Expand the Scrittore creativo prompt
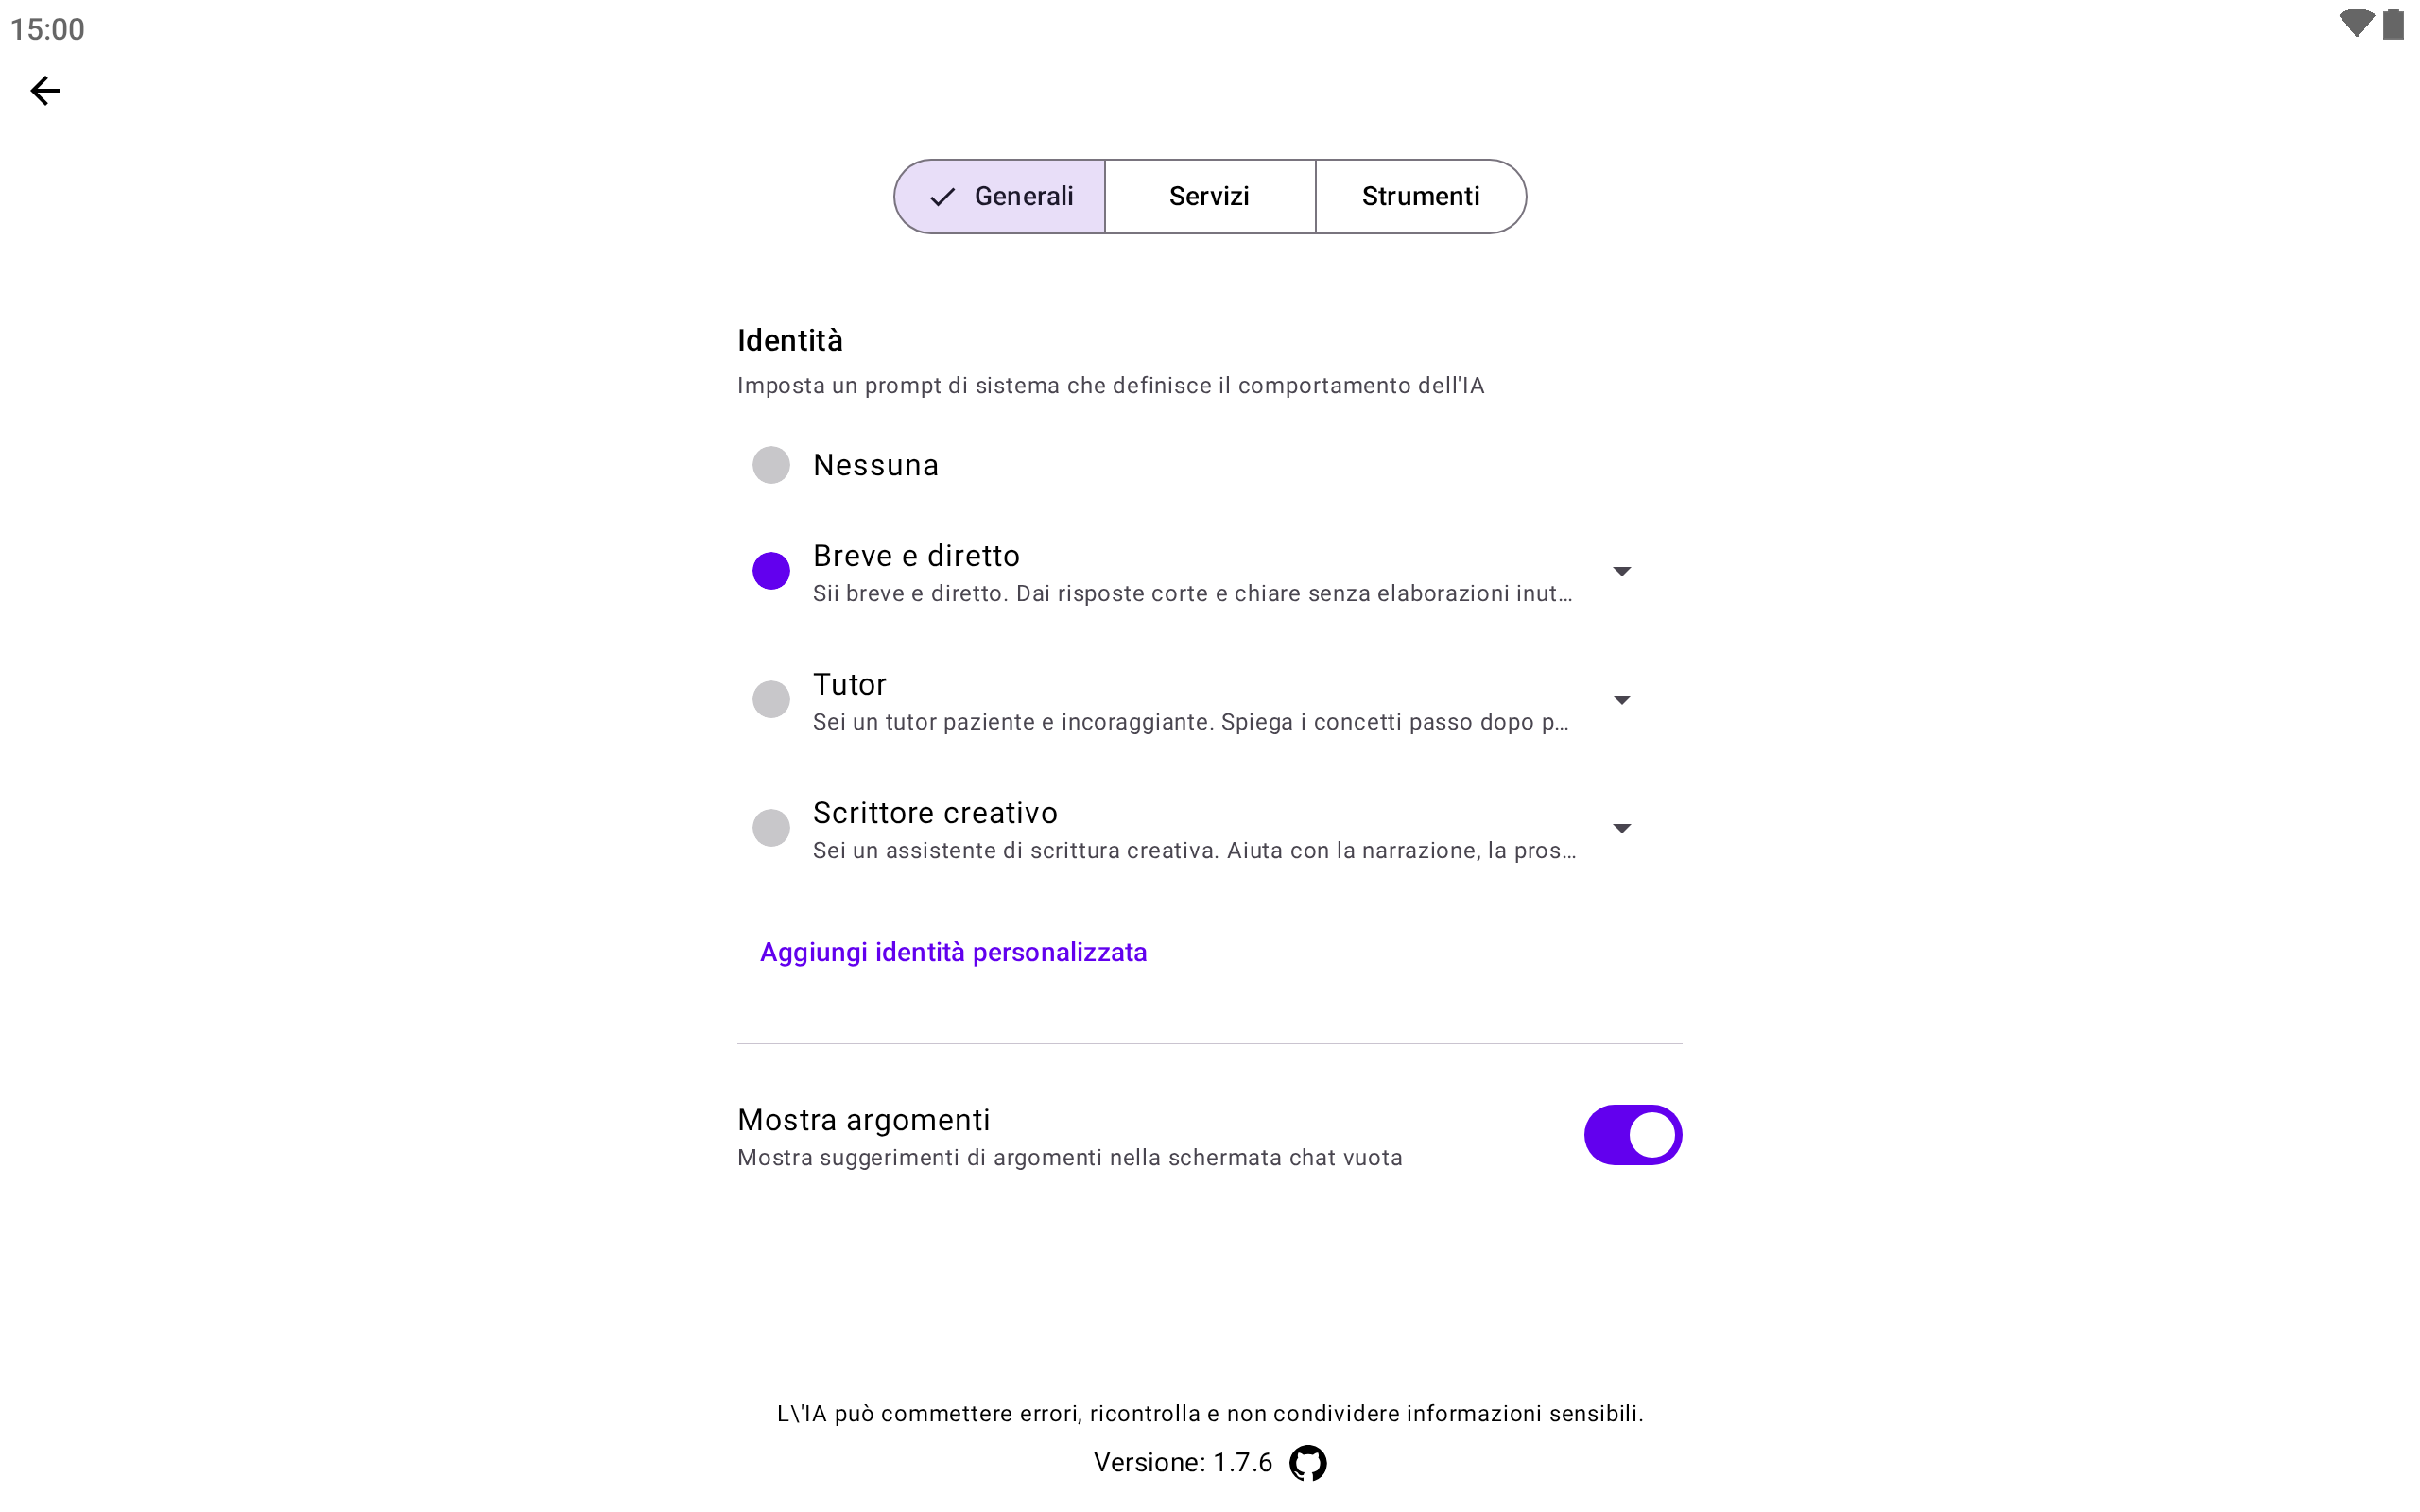 coord(1622,828)
